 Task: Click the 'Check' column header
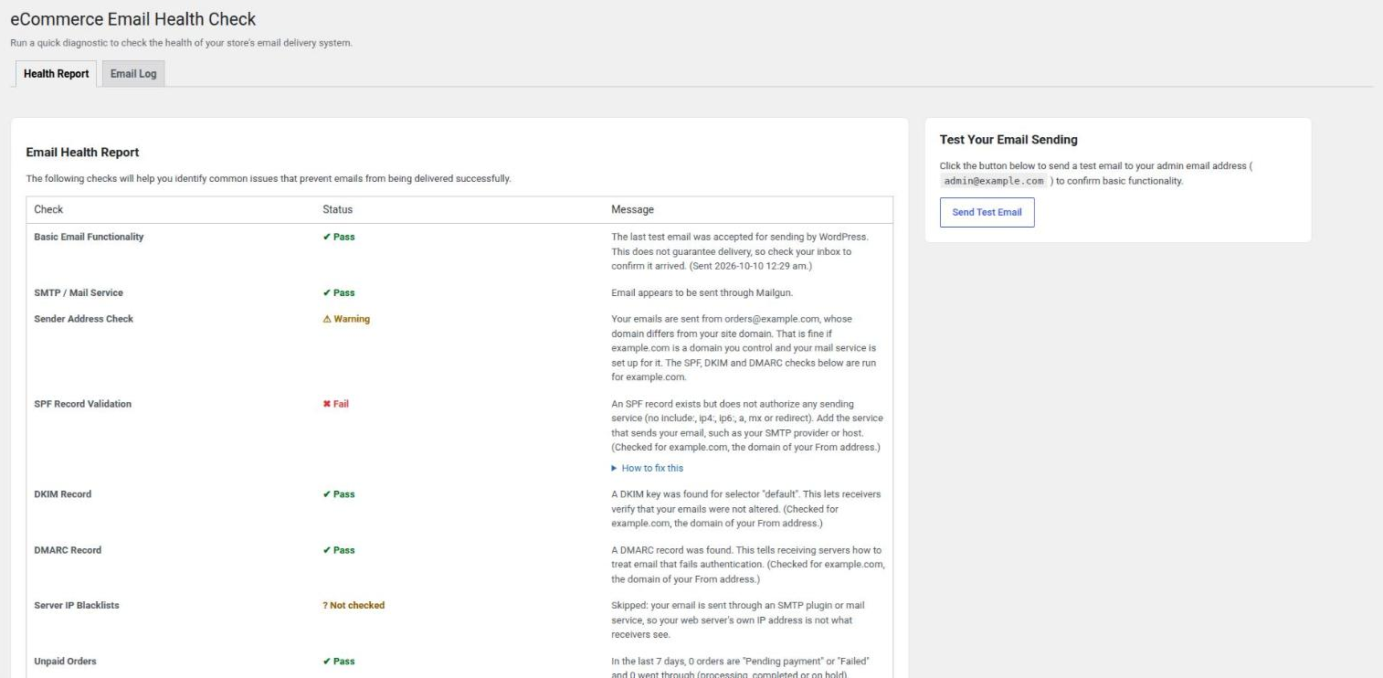point(48,210)
